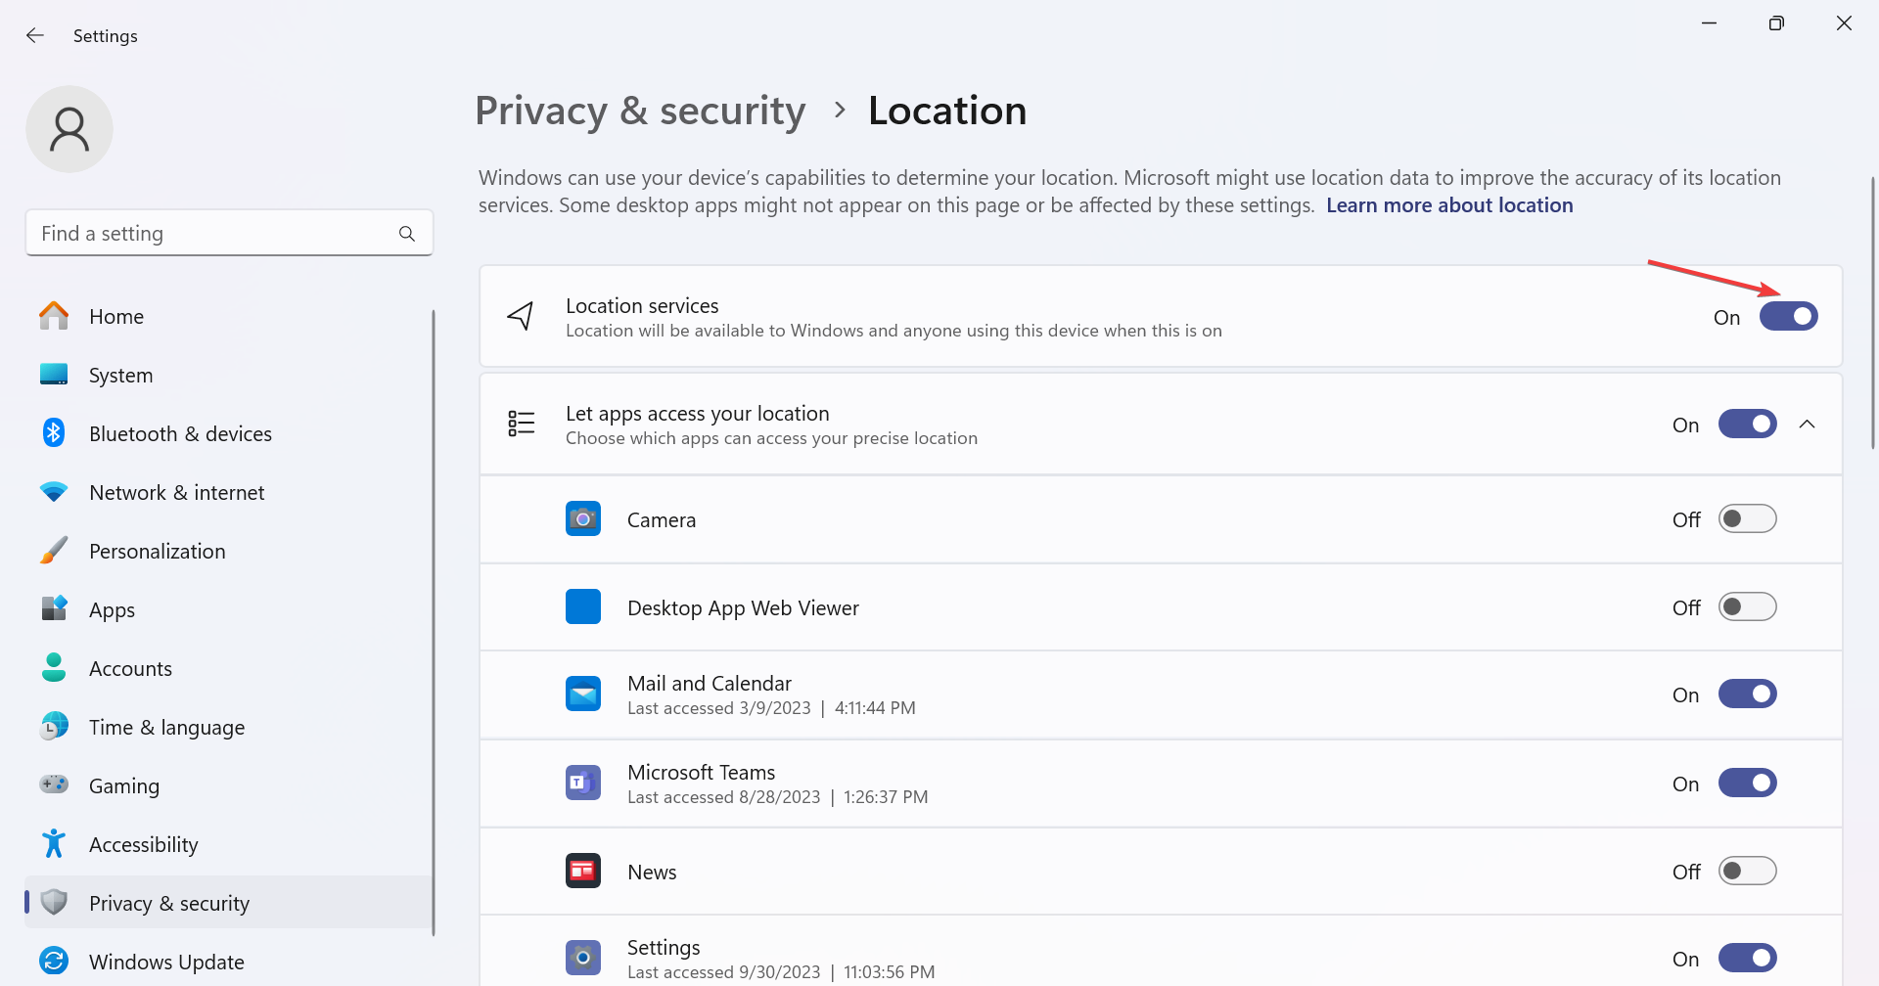This screenshot has height=986, width=1879.
Task: Click the Microsoft Teams app icon
Action: tap(583, 784)
